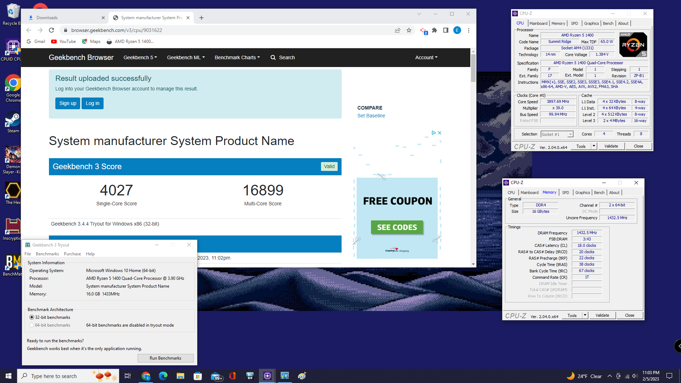Open Microsoft Edge from taskbar
The width and height of the screenshot is (681, 383).
[x=163, y=376]
